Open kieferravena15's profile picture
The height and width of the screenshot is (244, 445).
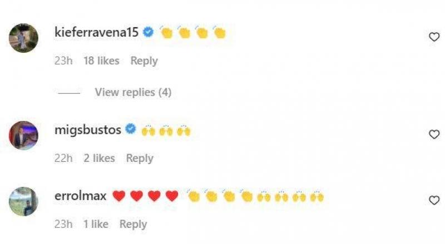coord(24,38)
